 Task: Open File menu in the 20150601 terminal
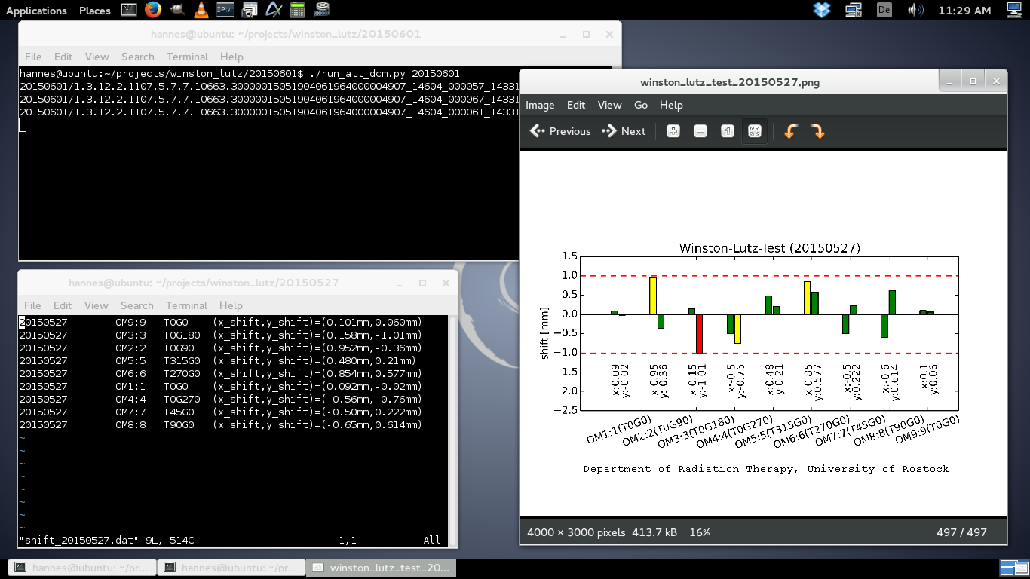(33, 57)
